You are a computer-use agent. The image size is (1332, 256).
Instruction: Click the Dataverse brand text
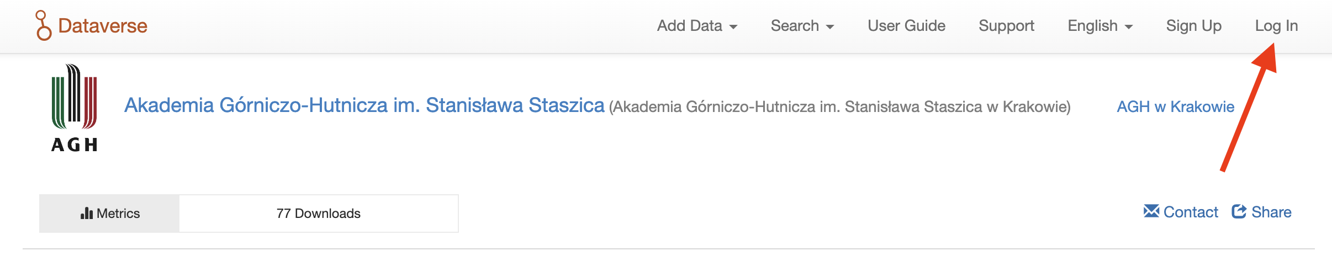[103, 26]
